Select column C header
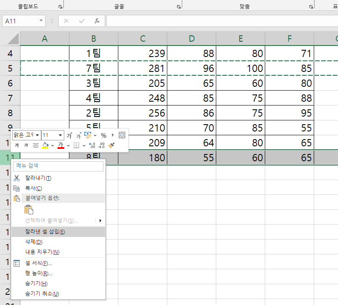 pyautogui.click(x=143, y=39)
